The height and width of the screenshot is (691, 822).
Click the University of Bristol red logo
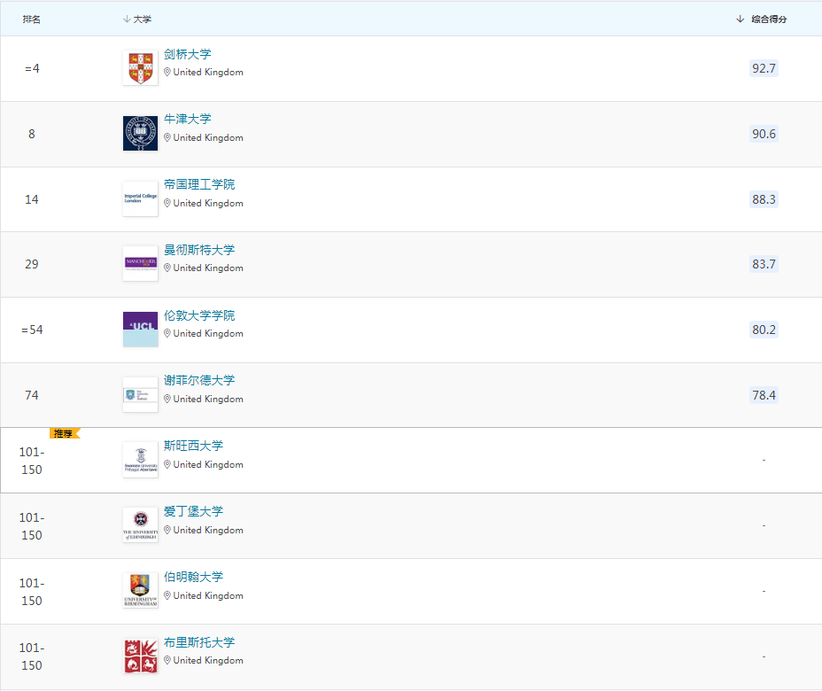140,656
